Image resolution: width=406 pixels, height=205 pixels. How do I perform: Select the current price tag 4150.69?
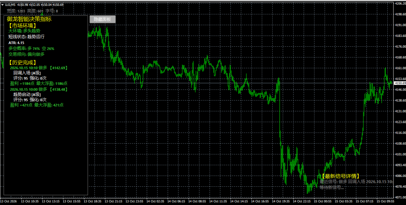coord(400,83)
